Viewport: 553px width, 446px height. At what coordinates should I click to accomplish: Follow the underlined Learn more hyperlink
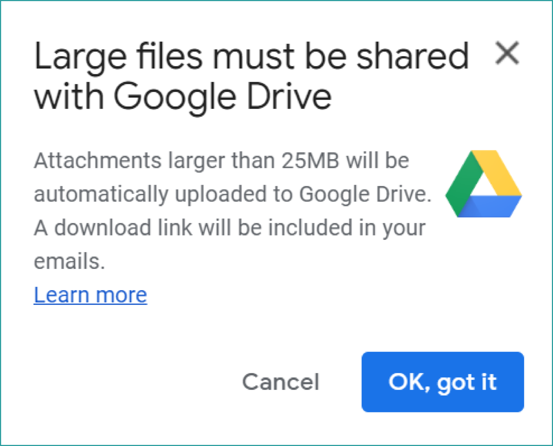coord(90,294)
